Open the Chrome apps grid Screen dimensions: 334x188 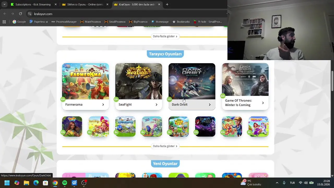pyautogui.click(x=4, y=22)
